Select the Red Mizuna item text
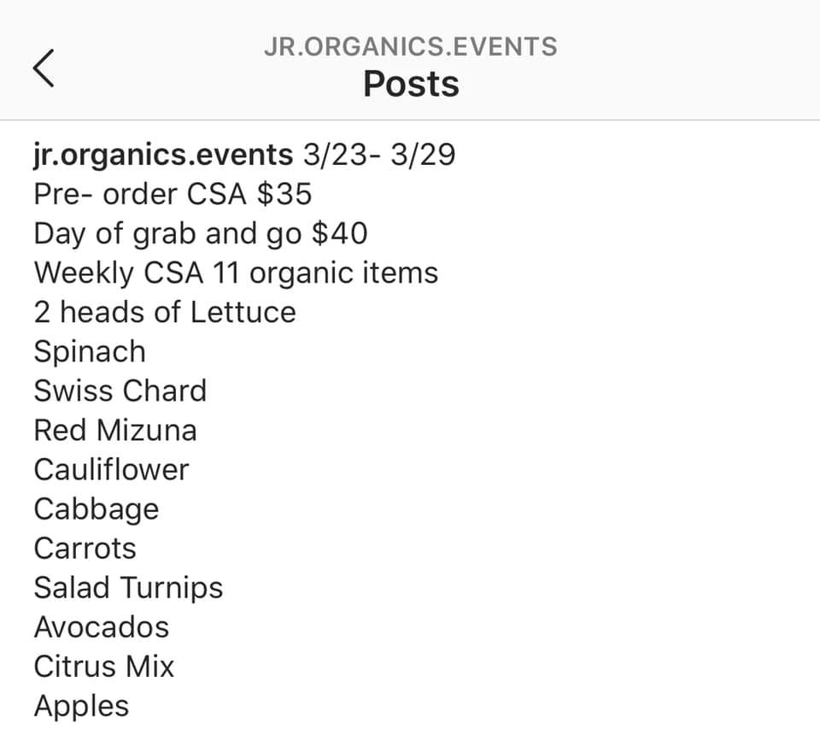The width and height of the screenshot is (820, 735). tap(115, 430)
